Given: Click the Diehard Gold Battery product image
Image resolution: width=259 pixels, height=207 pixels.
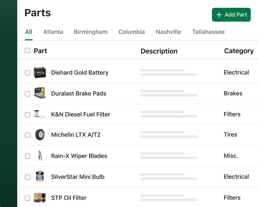Looking at the screenshot, I should (x=40, y=72).
